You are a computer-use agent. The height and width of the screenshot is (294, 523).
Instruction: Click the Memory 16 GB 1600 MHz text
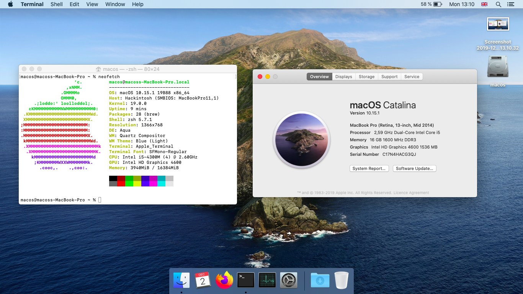point(383,140)
